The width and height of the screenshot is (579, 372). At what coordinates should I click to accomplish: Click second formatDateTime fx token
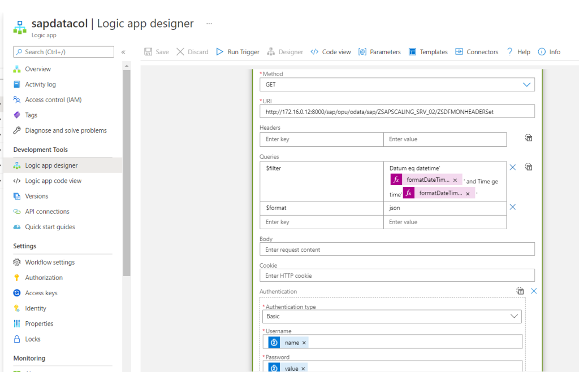[x=438, y=193]
